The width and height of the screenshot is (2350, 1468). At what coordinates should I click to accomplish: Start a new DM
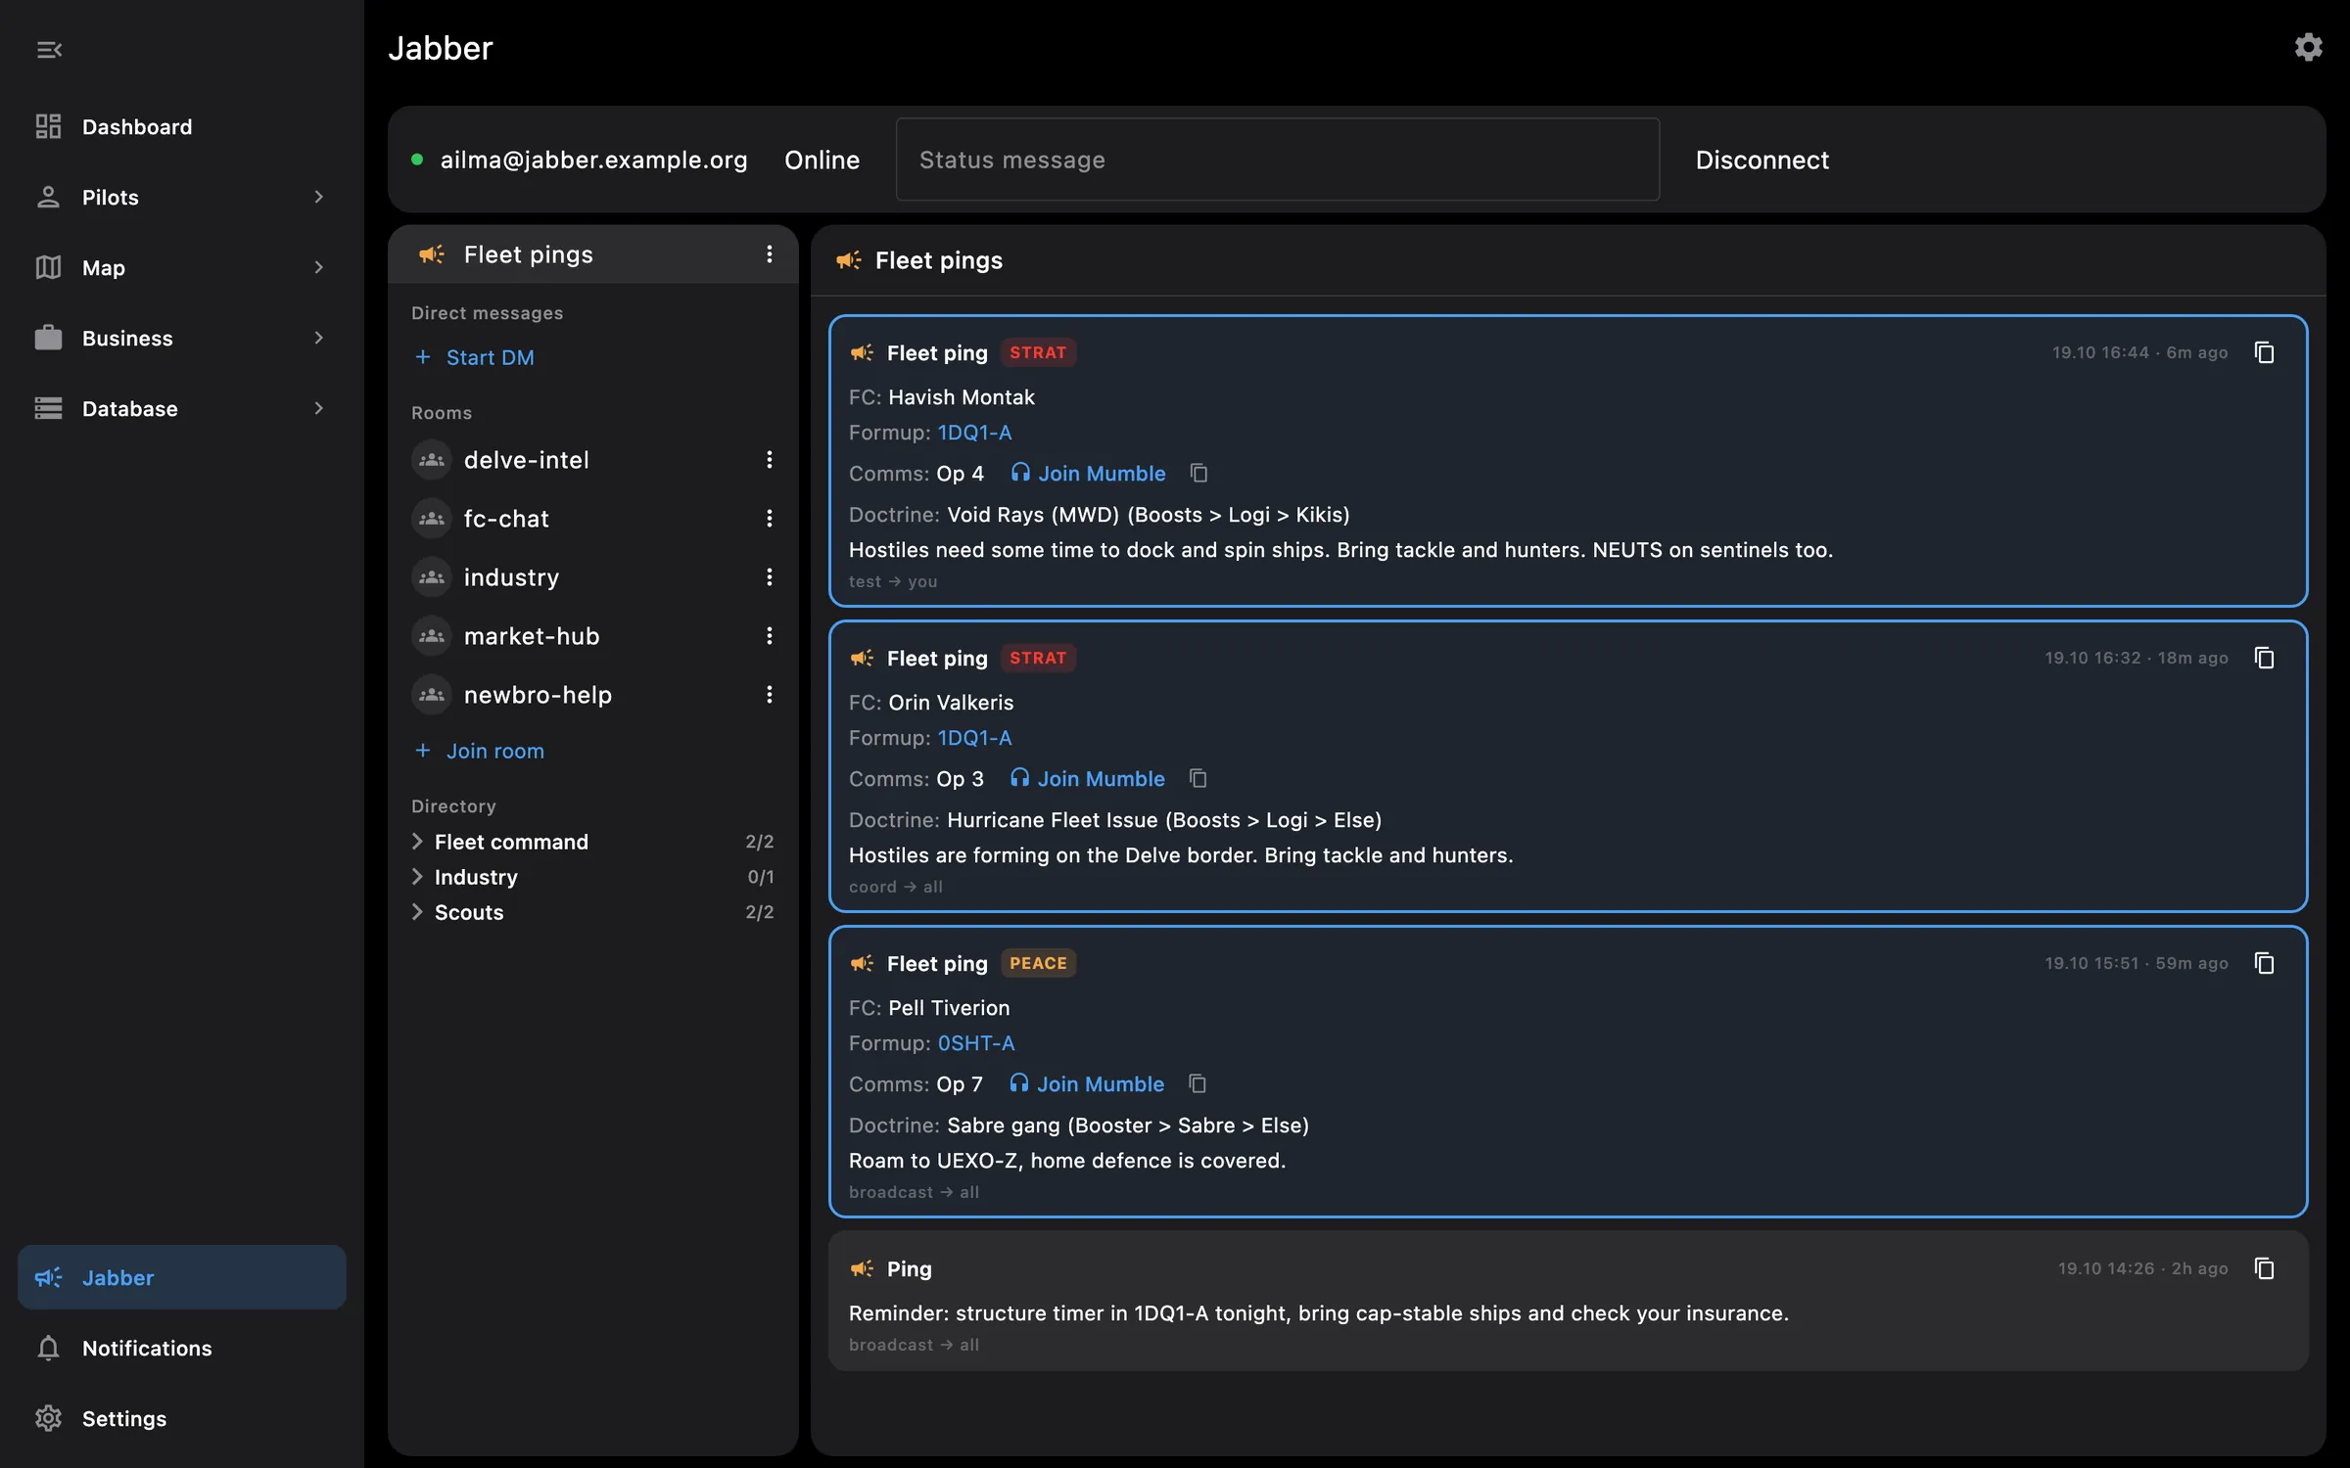(475, 357)
